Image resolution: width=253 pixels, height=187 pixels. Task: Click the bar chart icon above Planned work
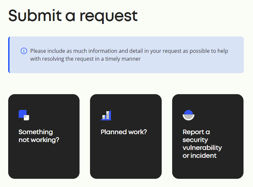(x=106, y=115)
